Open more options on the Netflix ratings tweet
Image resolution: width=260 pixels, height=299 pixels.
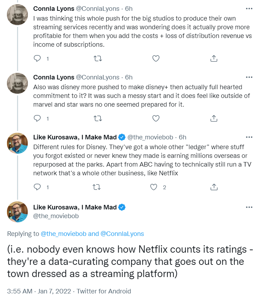pyautogui.click(x=249, y=207)
